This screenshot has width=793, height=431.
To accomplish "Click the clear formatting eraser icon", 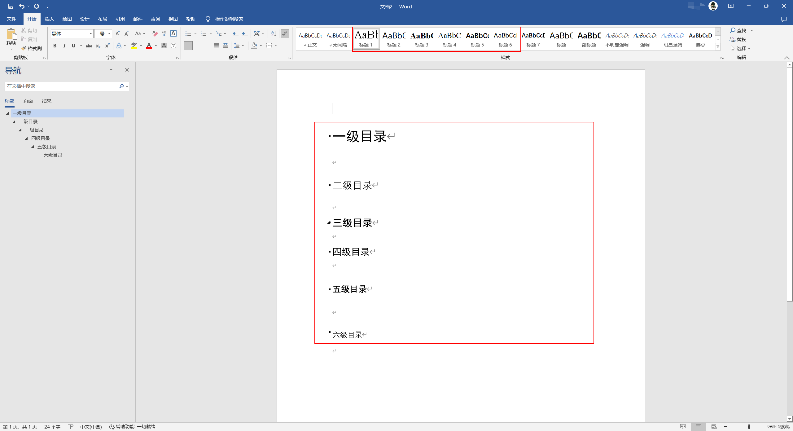I will click(x=155, y=33).
